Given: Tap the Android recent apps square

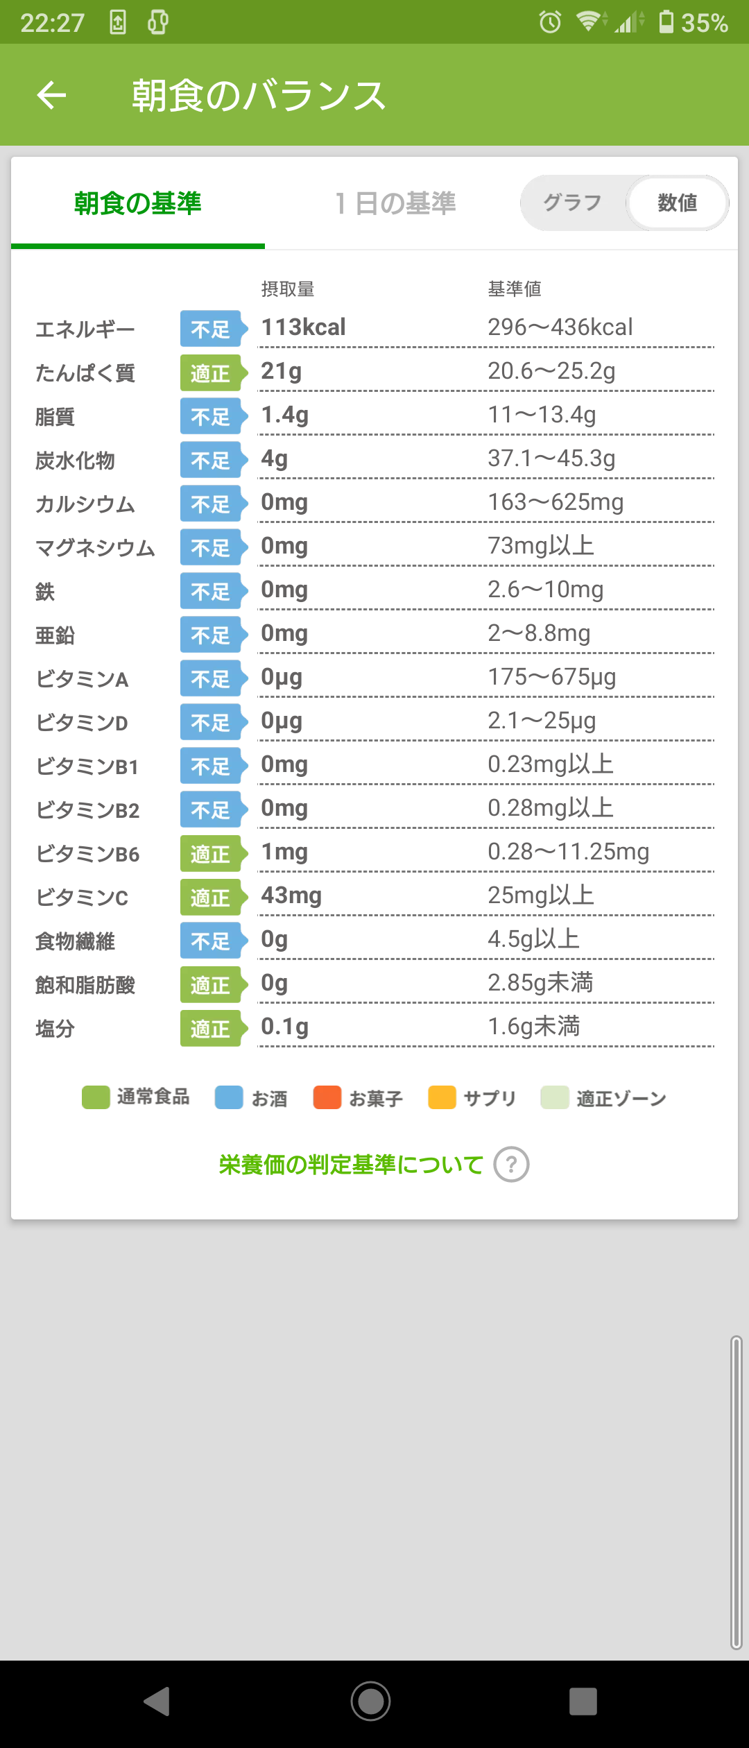Looking at the screenshot, I should [583, 1702].
